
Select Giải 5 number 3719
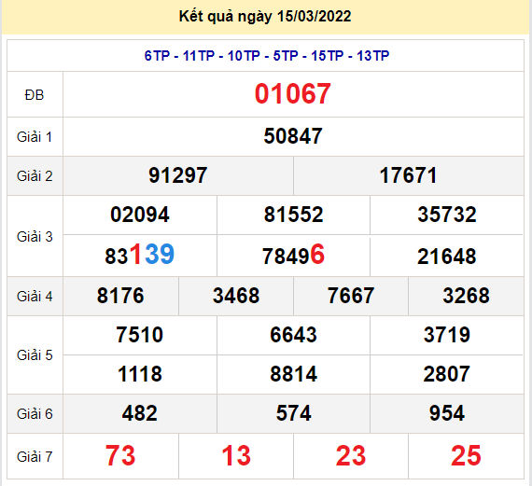coord(447,335)
